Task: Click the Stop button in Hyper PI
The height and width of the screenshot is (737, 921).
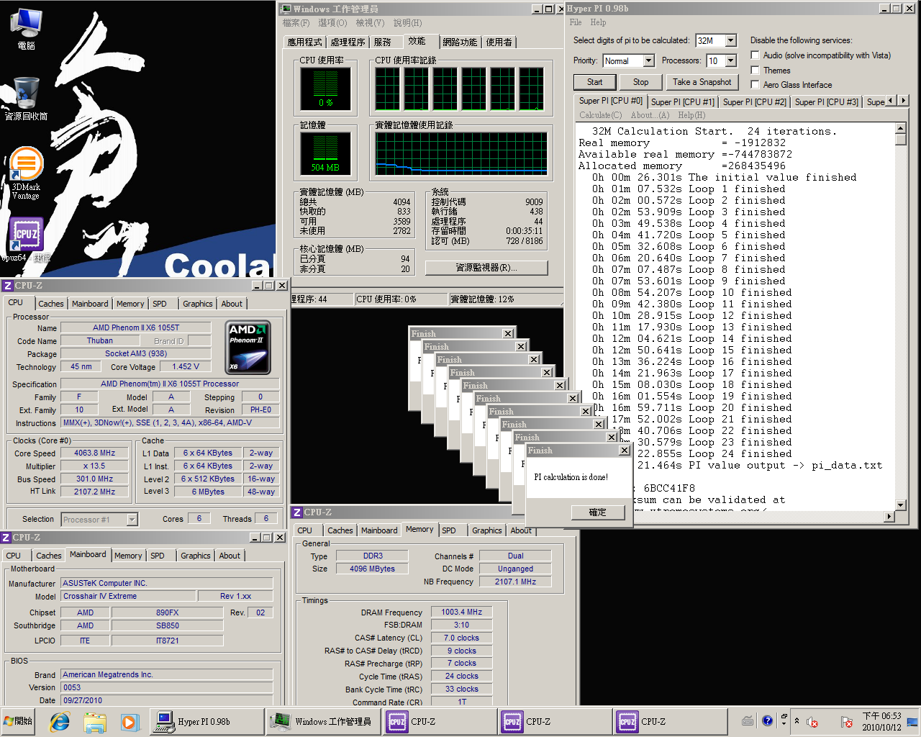Action: 640,82
